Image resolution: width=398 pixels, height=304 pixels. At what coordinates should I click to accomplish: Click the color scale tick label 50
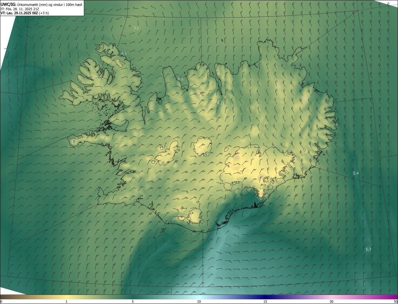pos(396,302)
